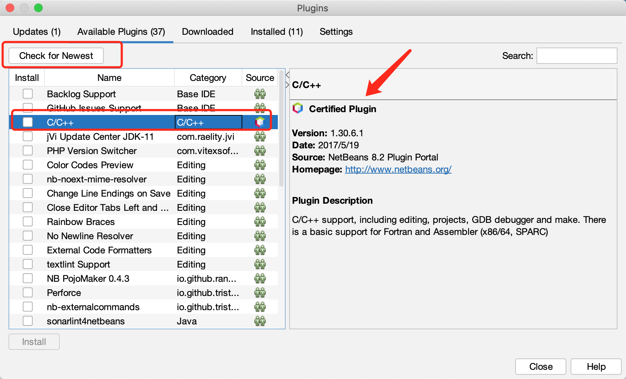The height and width of the screenshot is (379, 626).
Task: Go to the Settings tab
Action: [x=336, y=32]
